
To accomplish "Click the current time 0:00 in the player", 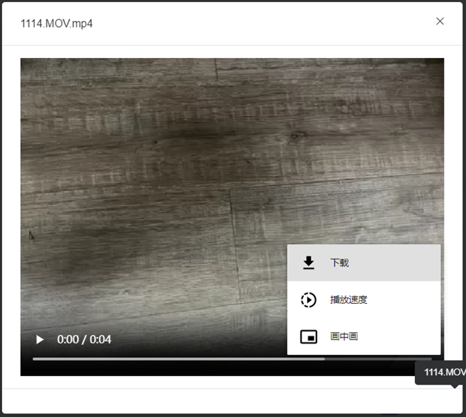I will pos(68,340).
